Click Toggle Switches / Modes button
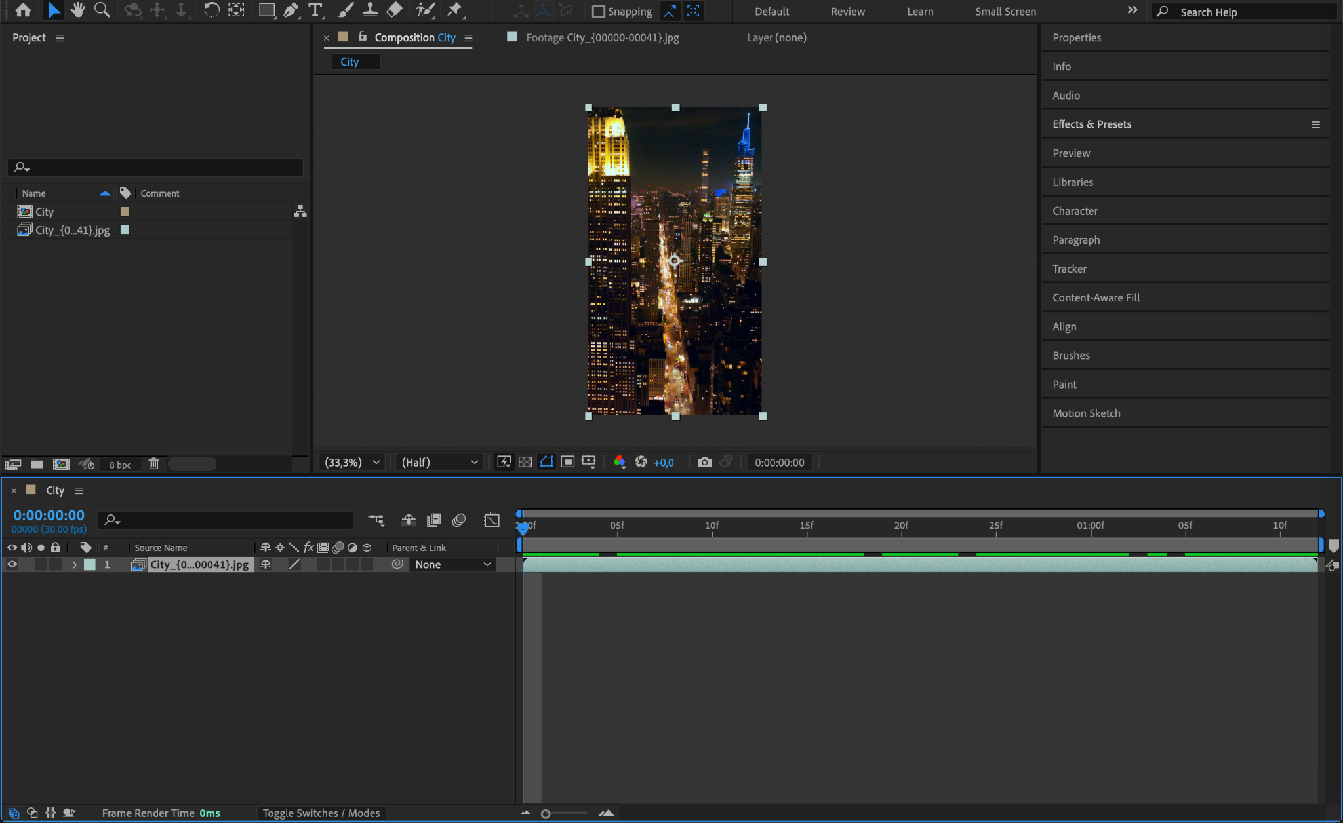The width and height of the screenshot is (1343, 823). tap(321, 813)
